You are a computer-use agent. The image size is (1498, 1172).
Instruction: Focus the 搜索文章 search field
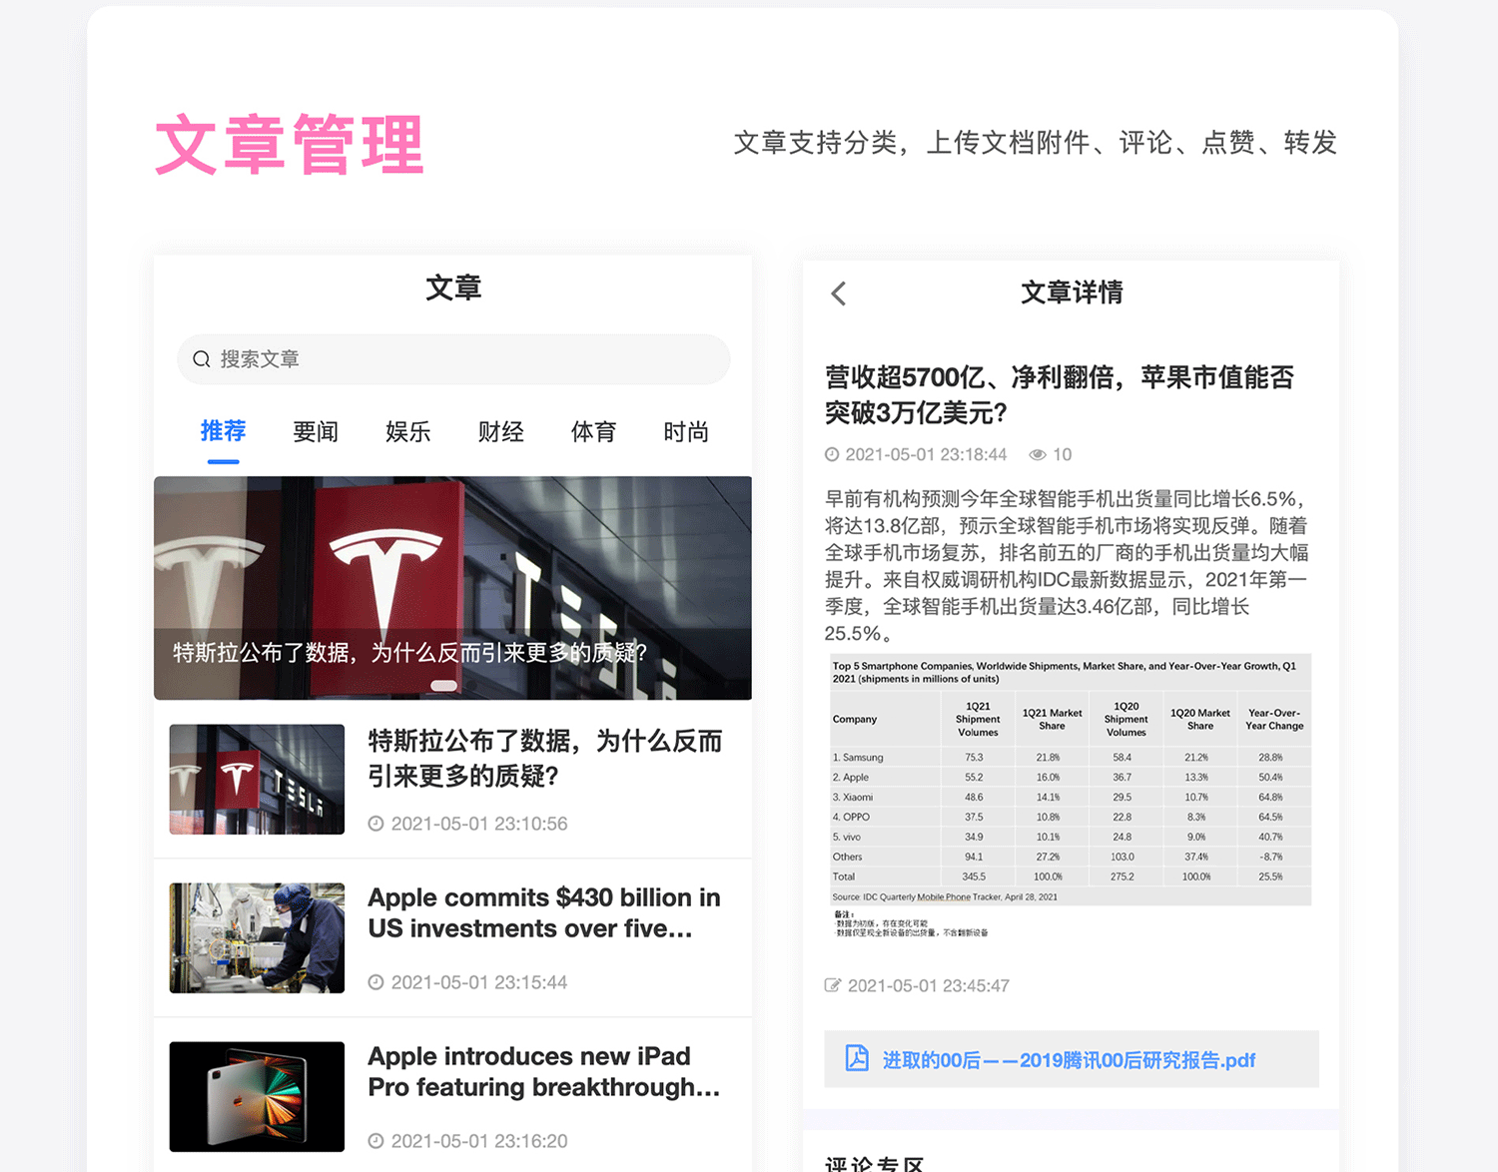click(469, 359)
